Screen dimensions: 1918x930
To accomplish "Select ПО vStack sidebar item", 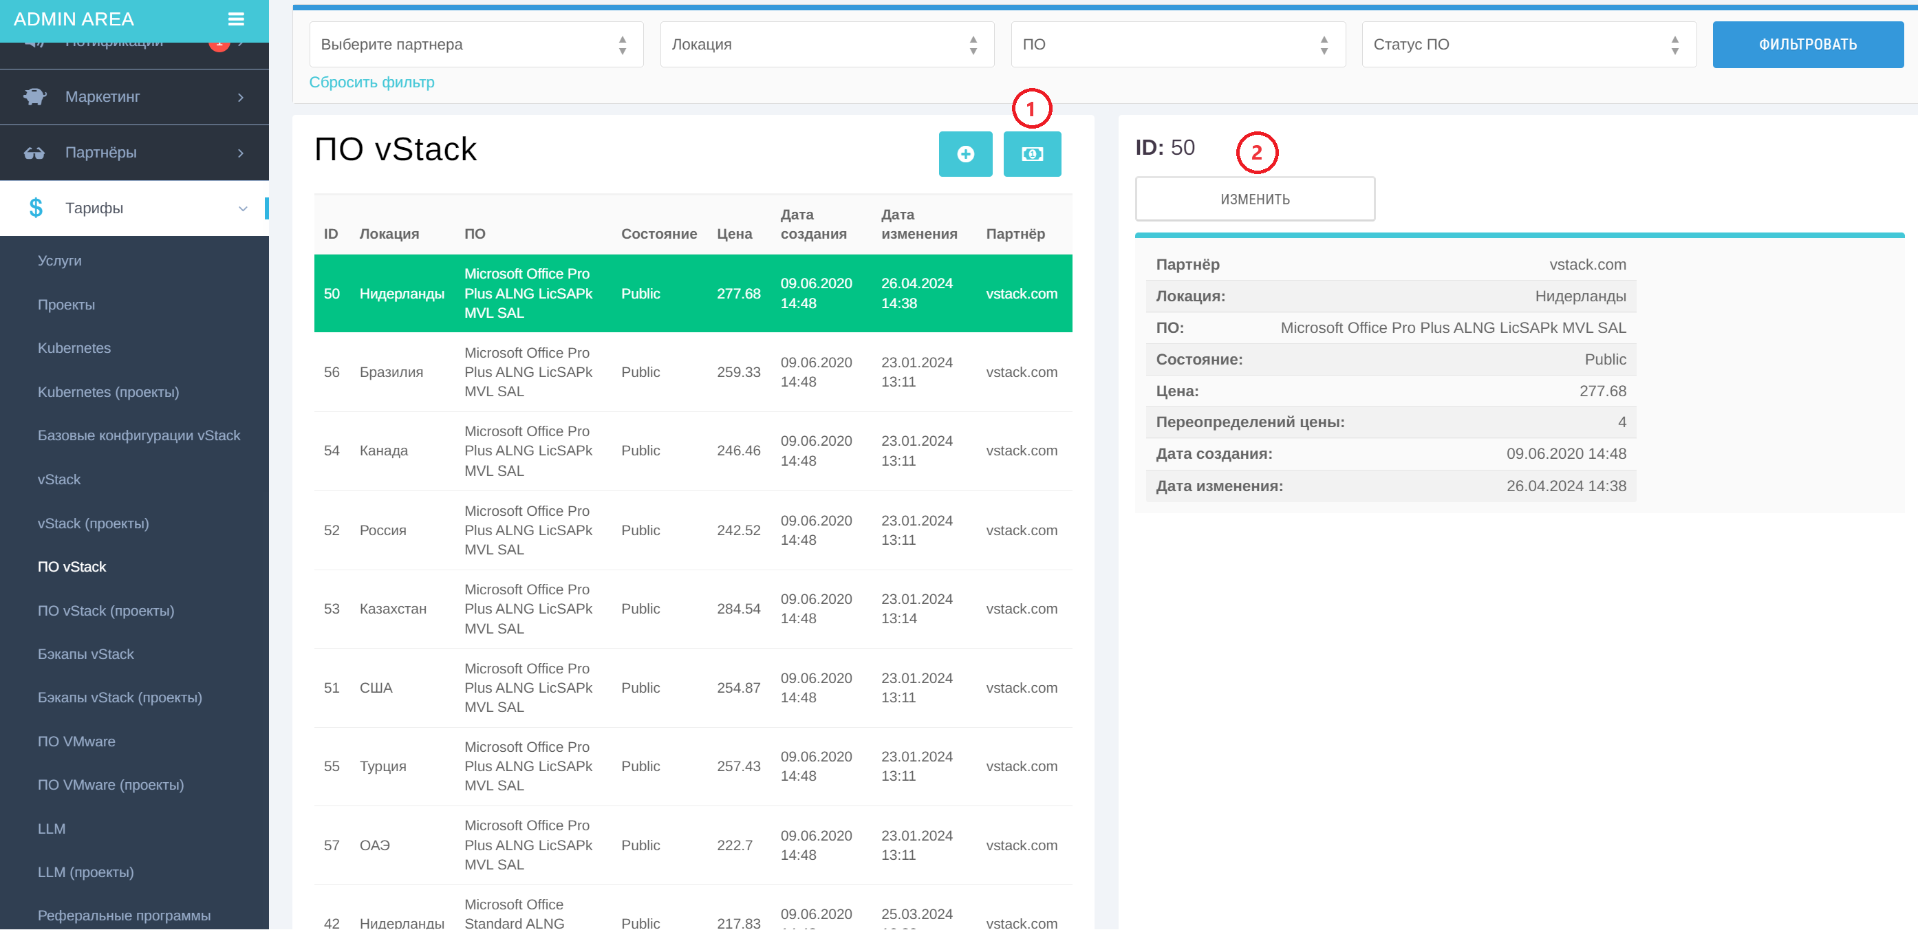I will [x=72, y=567].
